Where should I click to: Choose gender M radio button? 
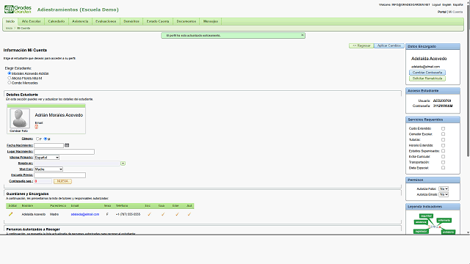click(x=46, y=139)
